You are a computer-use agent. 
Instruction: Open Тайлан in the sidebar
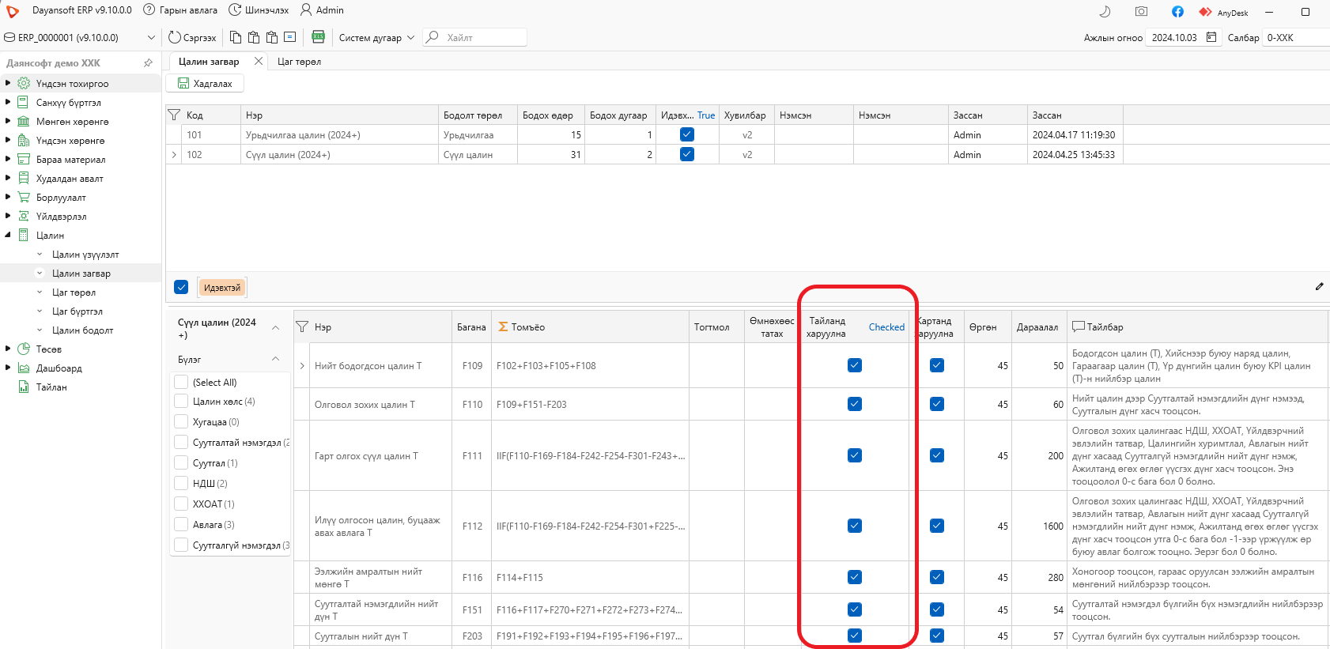click(x=51, y=387)
